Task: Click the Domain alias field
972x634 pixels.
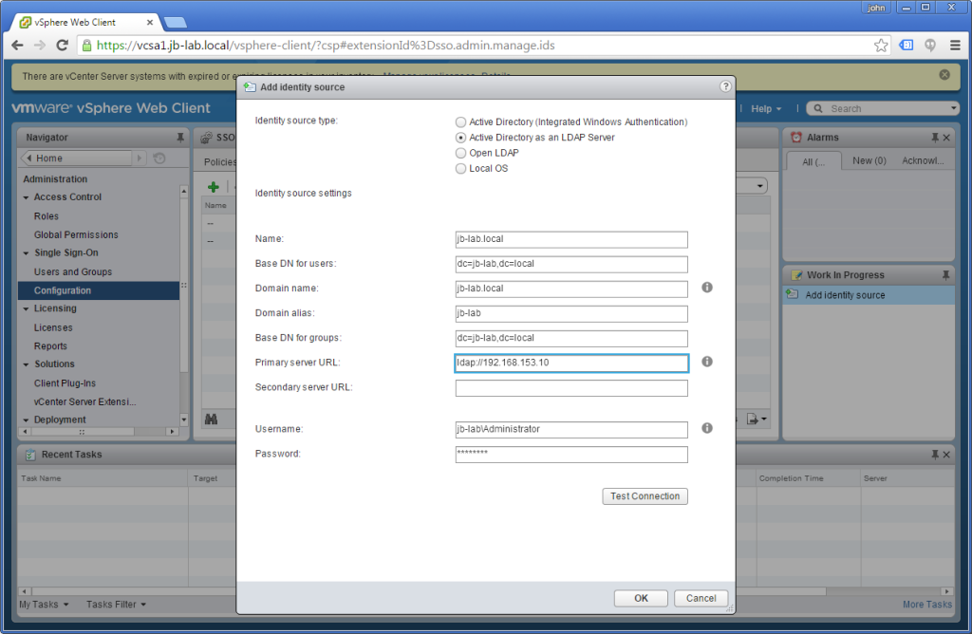Action: [571, 313]
